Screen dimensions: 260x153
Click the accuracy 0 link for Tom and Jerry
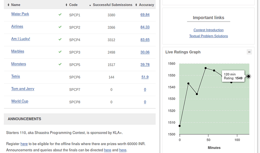point(145,90)
